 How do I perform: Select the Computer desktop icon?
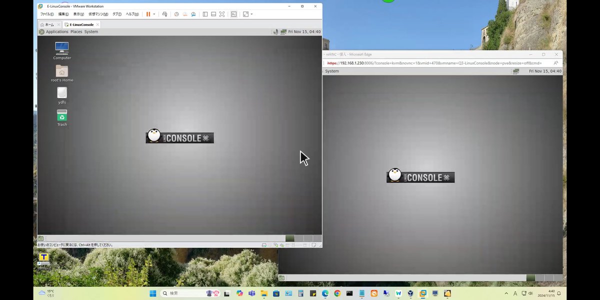click(x=62, y=50)
